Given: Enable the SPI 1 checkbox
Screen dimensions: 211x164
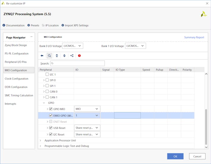Looking at the screenshot, I should pos(47,86).
